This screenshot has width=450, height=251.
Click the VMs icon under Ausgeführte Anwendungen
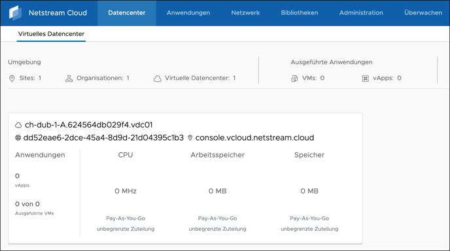click(x=294, y=78)
